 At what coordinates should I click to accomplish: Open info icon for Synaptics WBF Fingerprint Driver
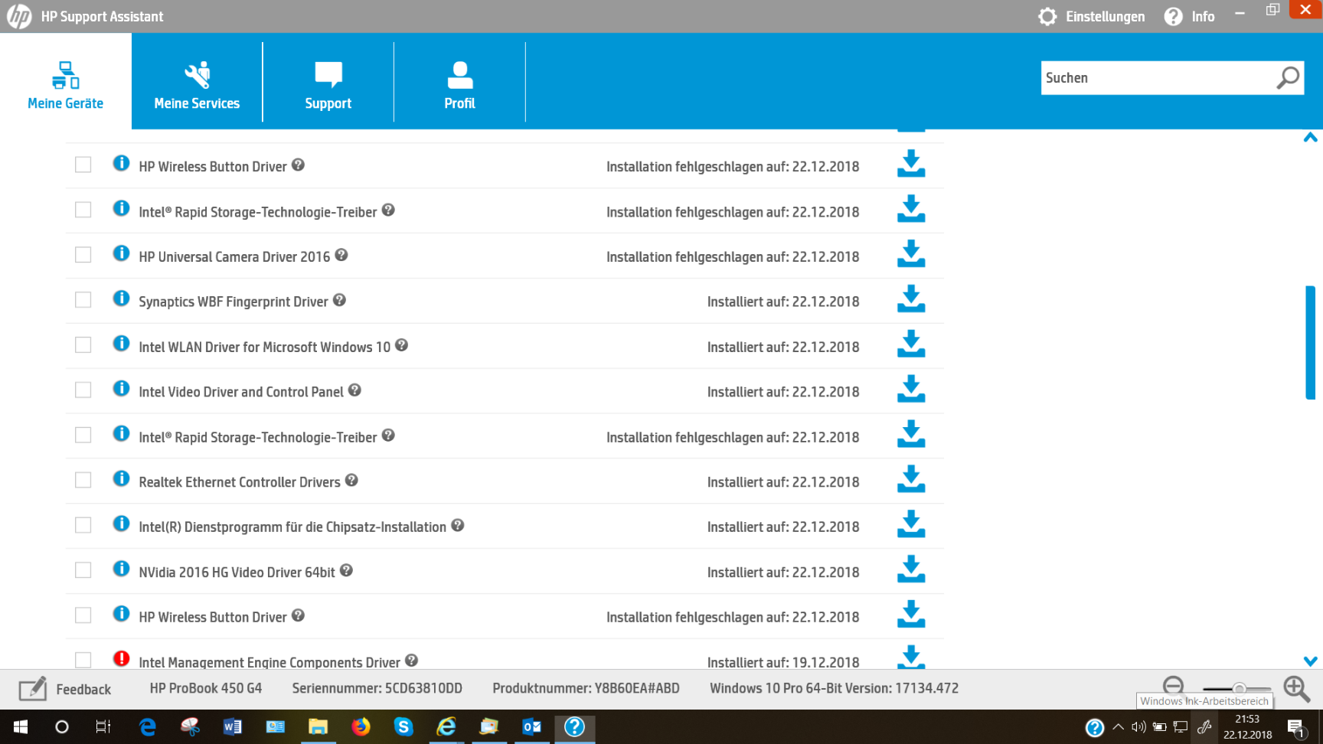121,299
